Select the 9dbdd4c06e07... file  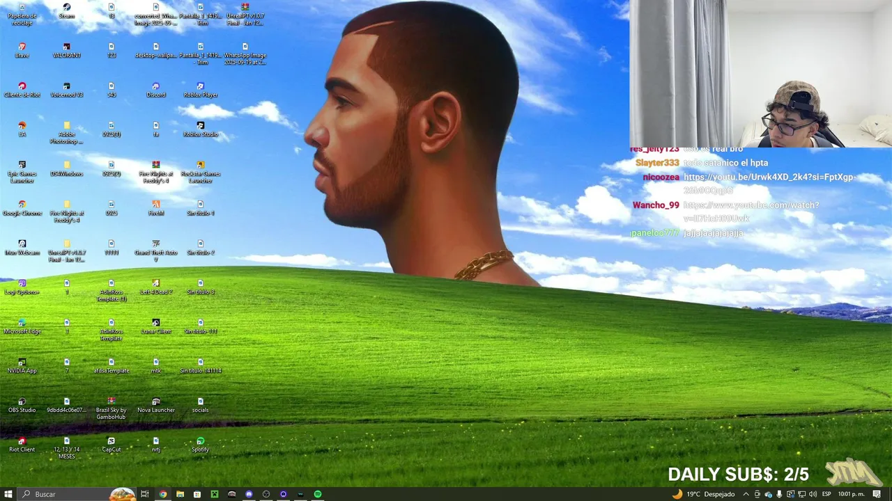(66, 406)
